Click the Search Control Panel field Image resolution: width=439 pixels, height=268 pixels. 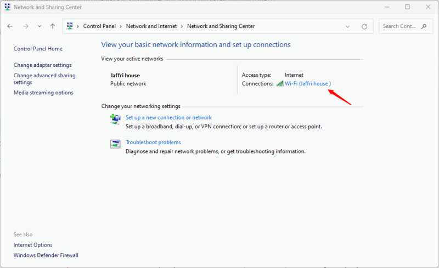[x=406, y=26]
